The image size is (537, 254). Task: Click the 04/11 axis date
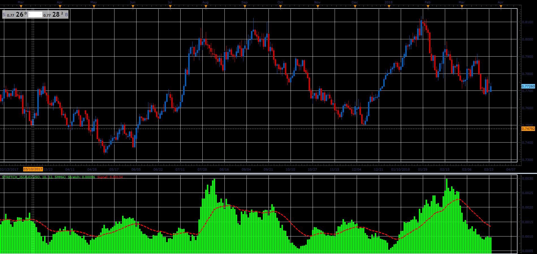tap(70, 169)
